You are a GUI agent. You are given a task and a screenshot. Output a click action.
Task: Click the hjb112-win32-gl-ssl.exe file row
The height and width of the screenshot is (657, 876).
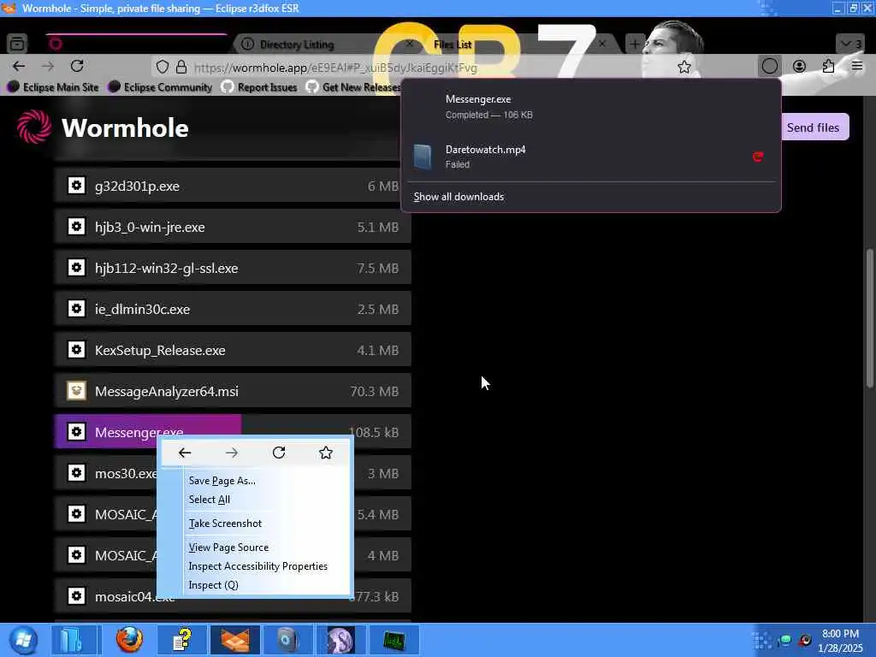click(233, 268)
